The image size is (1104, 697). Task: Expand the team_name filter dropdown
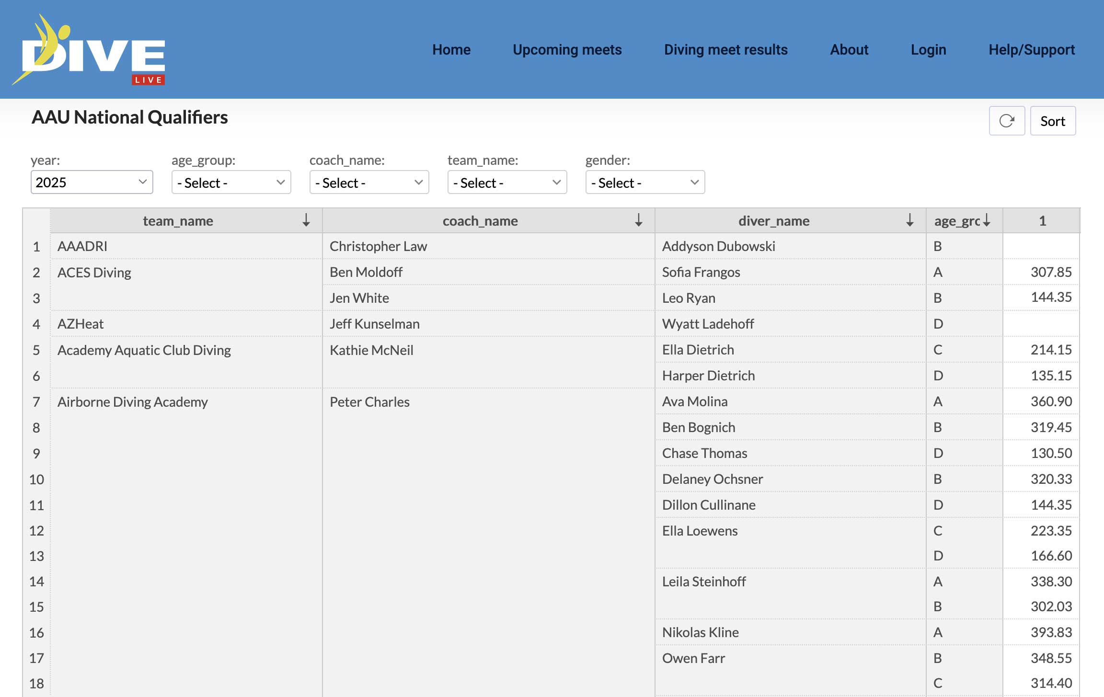(507, 183)
